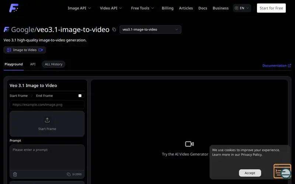The height and width of the screenshot is (184, 295).
Task: Open the veo3.1-image-to-video model dropdown
Action: click(x=150, y=29)
